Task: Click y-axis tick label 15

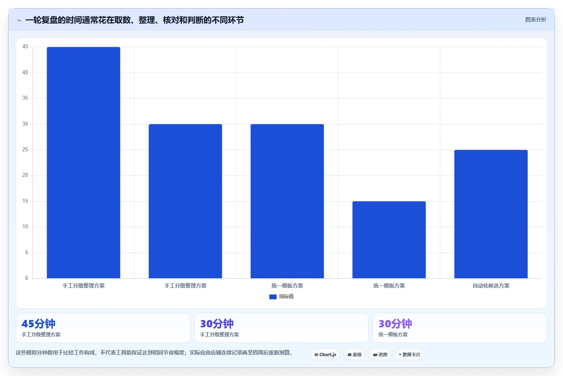Action: point(25,201)
